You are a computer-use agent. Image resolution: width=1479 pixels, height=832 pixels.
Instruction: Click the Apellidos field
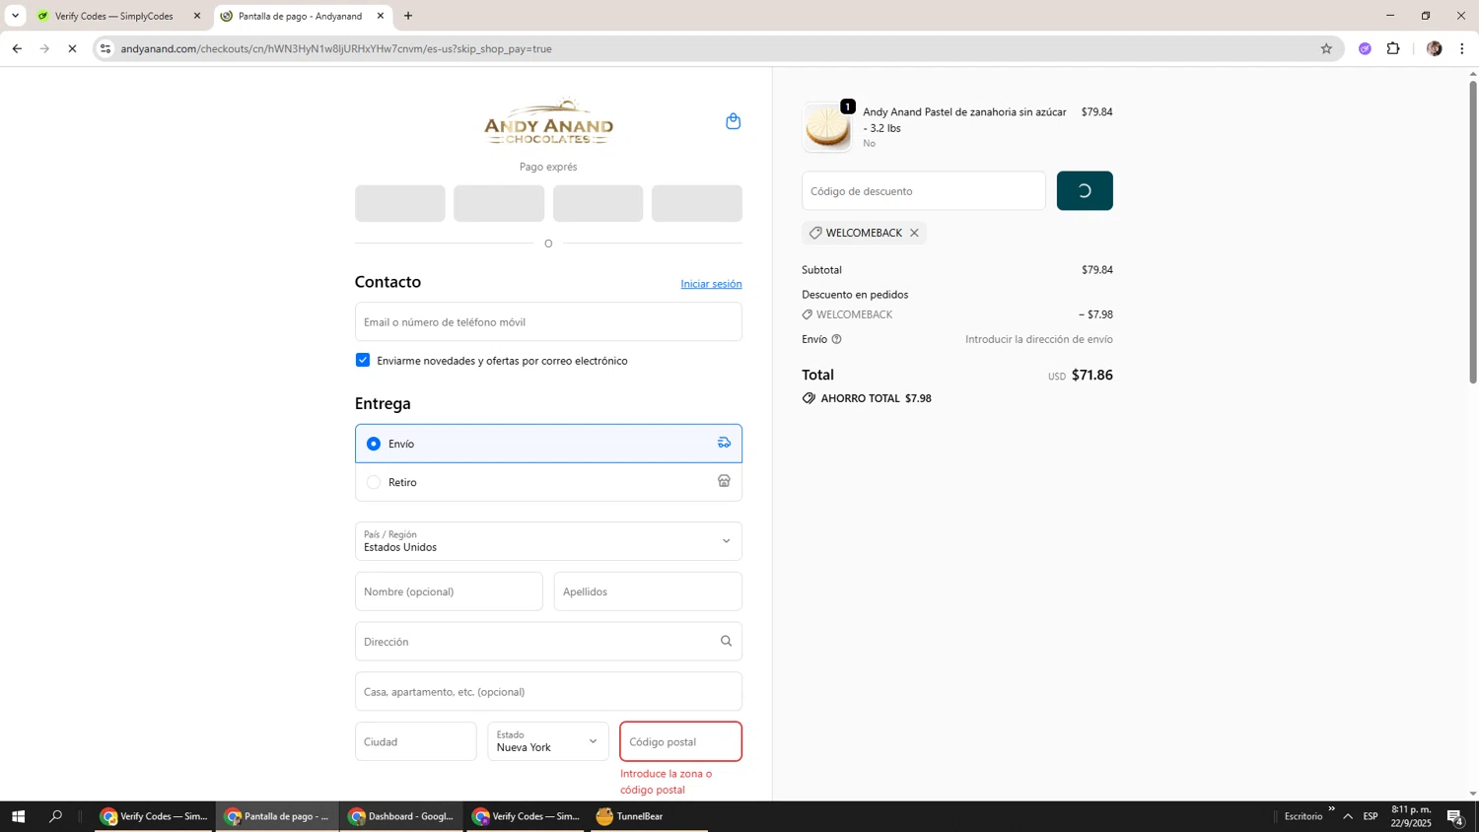tap(648, 591)
